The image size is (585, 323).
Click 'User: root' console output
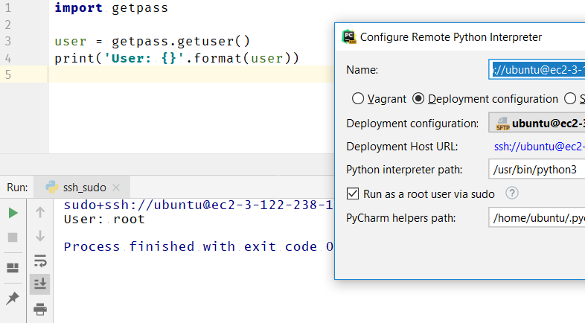(104, 220)
